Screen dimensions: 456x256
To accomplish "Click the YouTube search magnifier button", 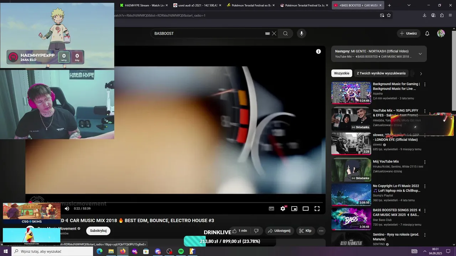I will click(285, 33).
